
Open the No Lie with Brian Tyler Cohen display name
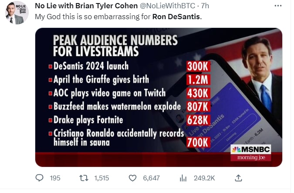(x=86, y=6)
